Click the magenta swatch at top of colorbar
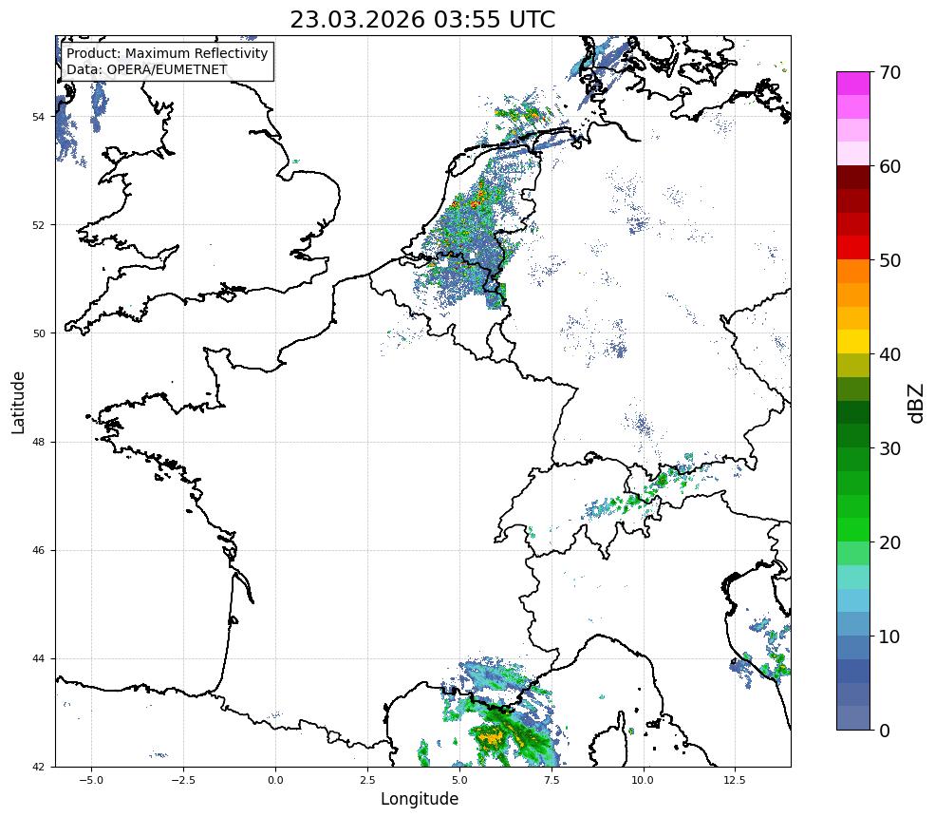 [x=853, y=84]
